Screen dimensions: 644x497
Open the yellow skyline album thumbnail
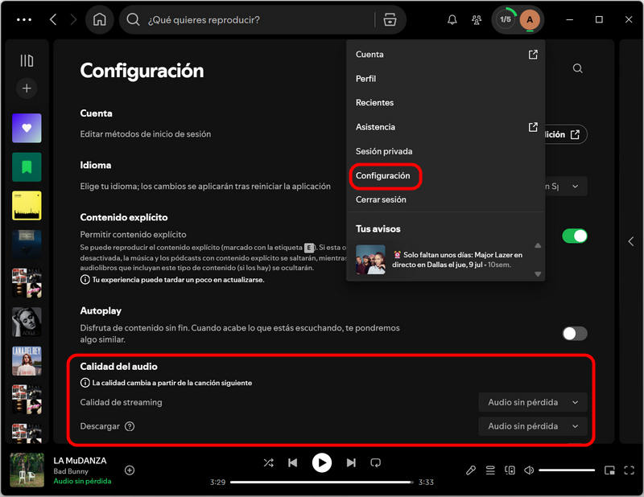point(27,205)
